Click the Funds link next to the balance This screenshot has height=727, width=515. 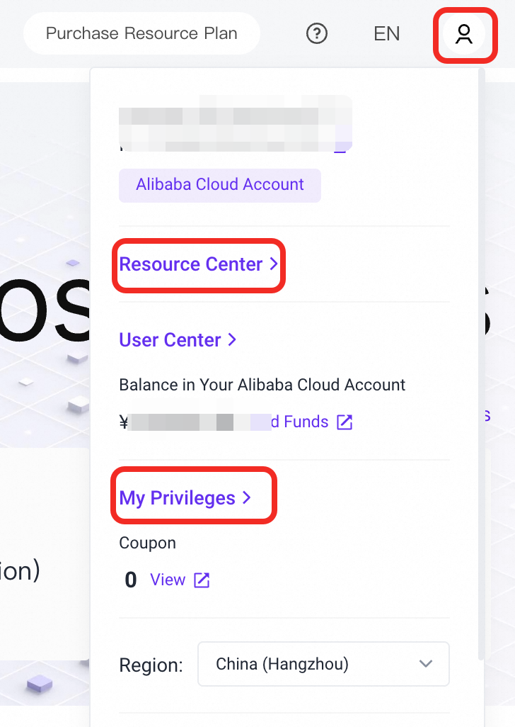[x=304, y=422]
